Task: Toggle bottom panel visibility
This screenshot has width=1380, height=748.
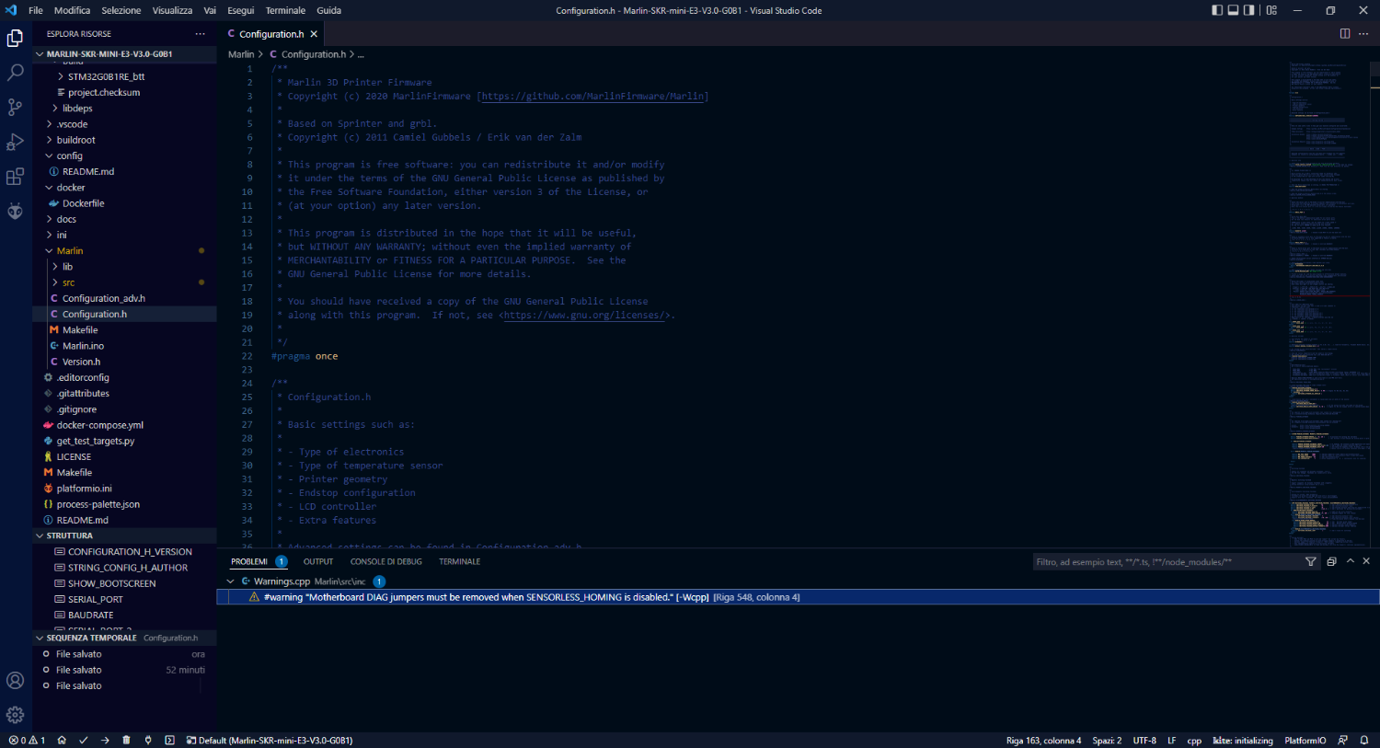Action: [x=1233, y=10]
